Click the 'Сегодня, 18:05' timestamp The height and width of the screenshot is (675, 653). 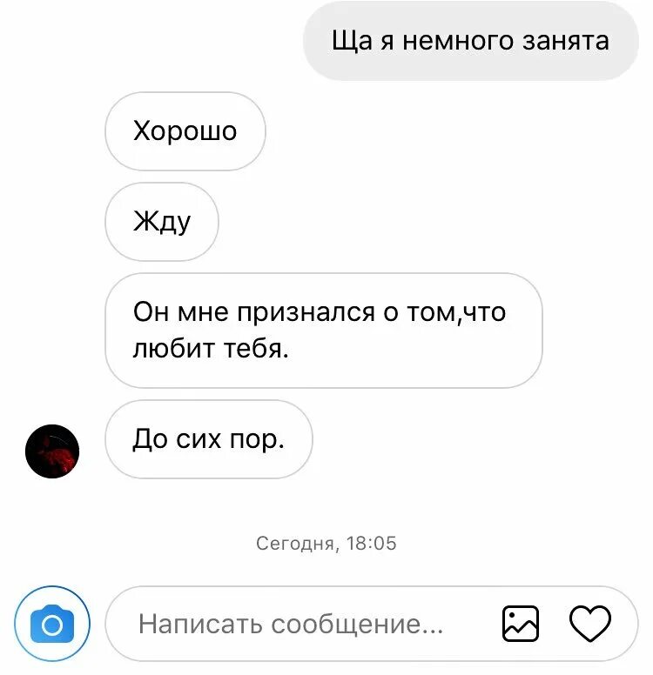coord(326,544)
